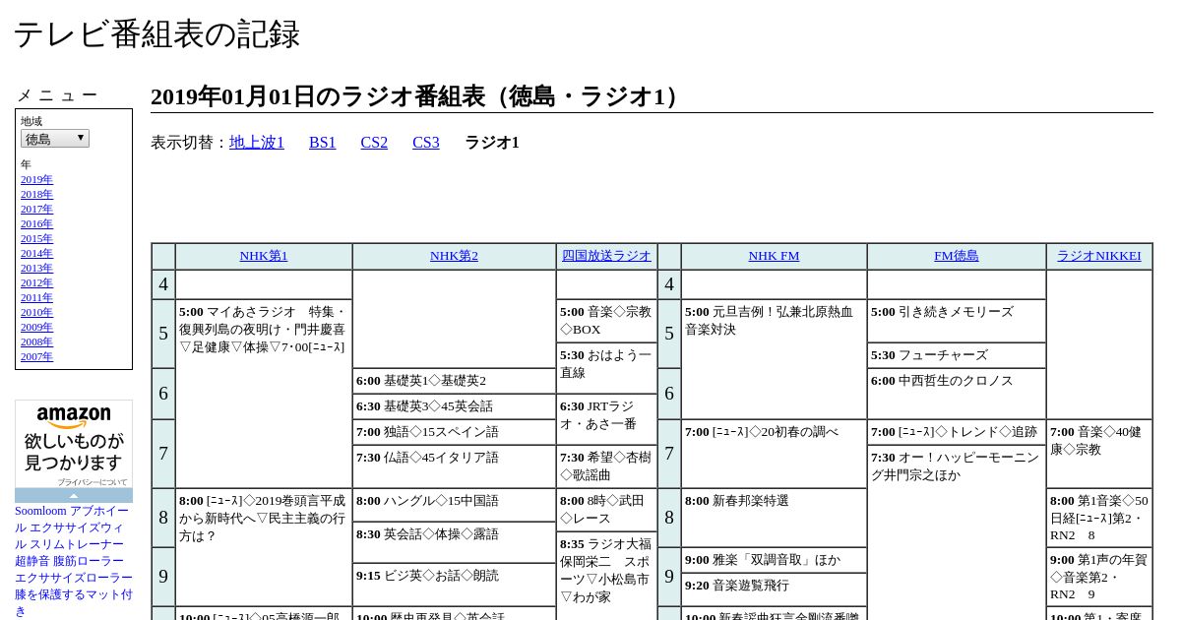The image size is (1181, 620).
Task: Switch display to CS2
Action: pos(374,143)
